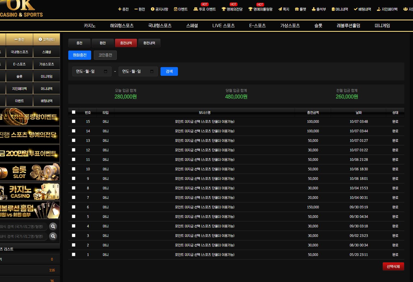This screenshot has height=282, width=413.
Task: Open LIVE 스포츠 from main navigation
Action: pyautogui.click(x=223, y=26)
